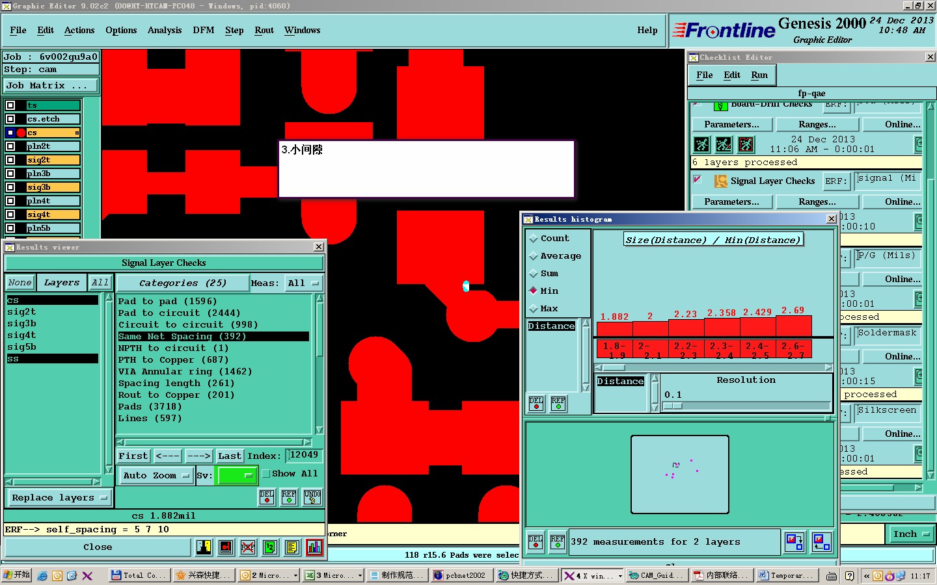Click Ranges button under Signal Layer Checks

point(817,202)
